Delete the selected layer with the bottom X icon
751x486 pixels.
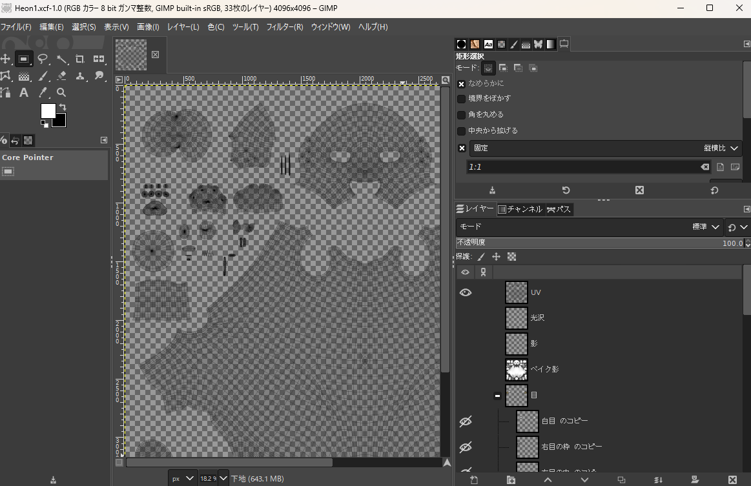click(732, 480)
